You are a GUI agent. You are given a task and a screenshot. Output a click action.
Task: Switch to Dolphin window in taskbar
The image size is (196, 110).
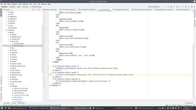[60, 108]
